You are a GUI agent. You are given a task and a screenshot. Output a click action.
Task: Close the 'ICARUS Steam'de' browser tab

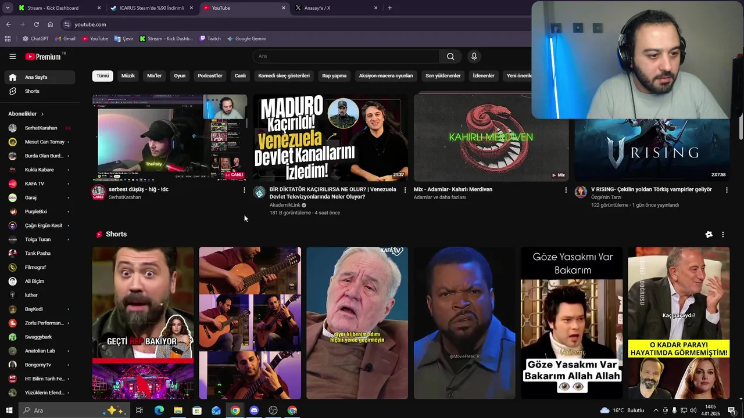point(191,8)
